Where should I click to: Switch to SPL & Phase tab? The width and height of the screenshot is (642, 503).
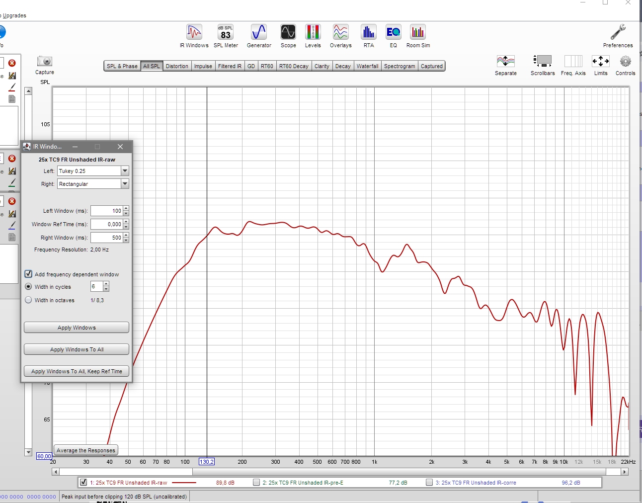pyautogui.click(x=122, y=66)
